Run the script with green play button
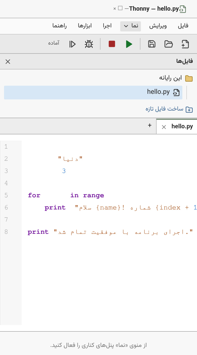Image resolution: width=197 pixels, height=355 pixels. coord(129,44)
